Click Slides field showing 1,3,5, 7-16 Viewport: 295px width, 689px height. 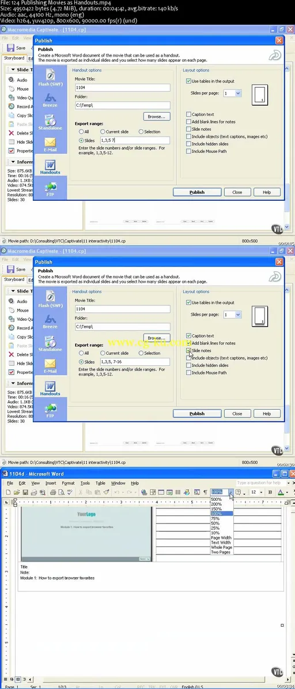tap(135, 362)
